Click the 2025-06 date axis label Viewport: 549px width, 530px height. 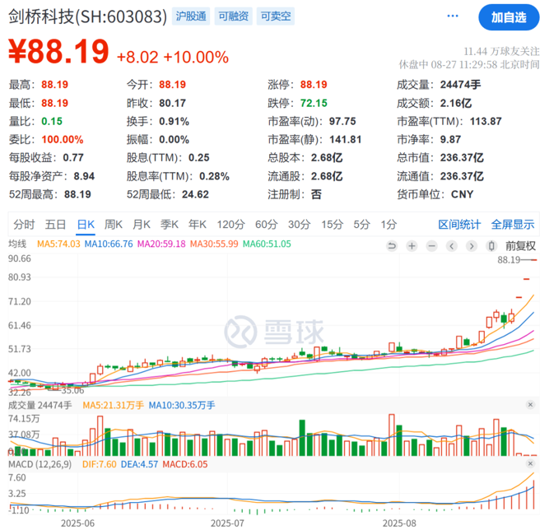tap(77, 523)
